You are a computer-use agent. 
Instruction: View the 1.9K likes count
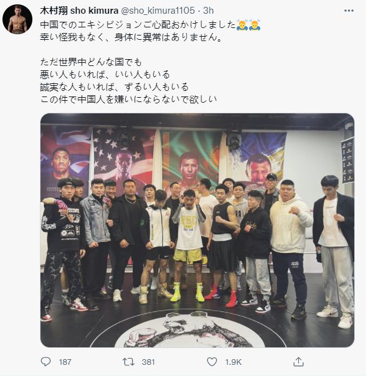[x=233, y=362]
